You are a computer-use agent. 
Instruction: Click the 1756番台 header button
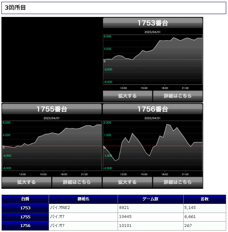pyautogui.click(x=153, y=109)
